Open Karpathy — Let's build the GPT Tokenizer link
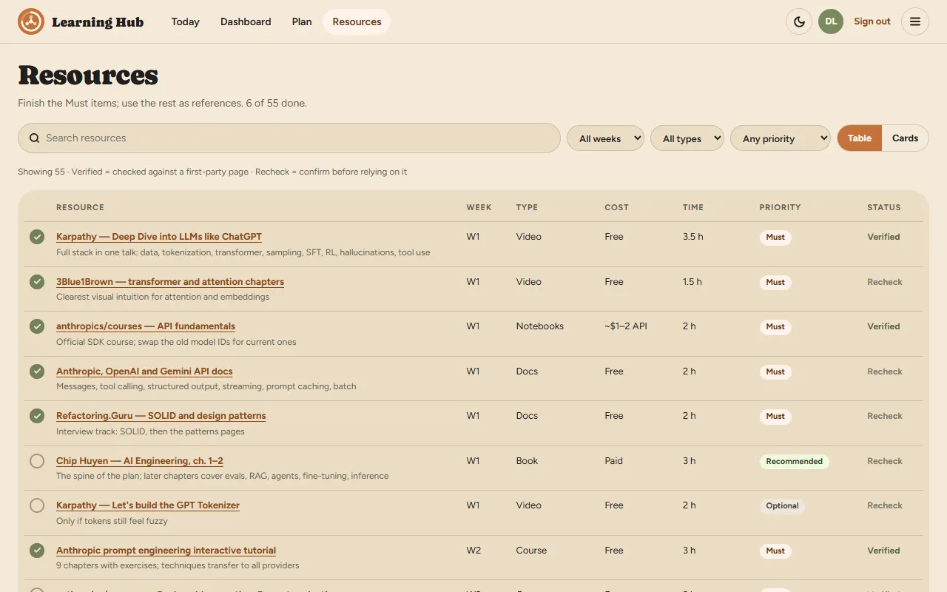This screenshot has width=947, height=592. (x=148, y=505)
